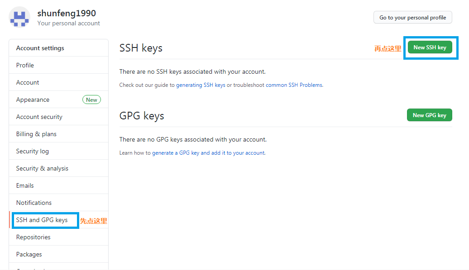The width and height of the screenshot is (469, 270).
Task: Click the New SSH key button
Action: [430, 47]
